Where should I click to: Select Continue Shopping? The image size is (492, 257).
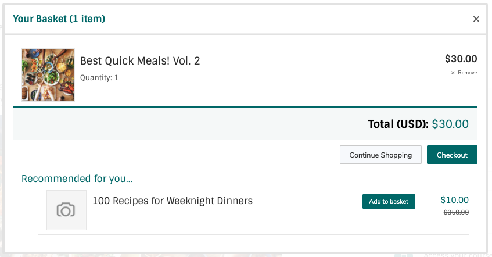pyautogui.click(x=380, y=155)
